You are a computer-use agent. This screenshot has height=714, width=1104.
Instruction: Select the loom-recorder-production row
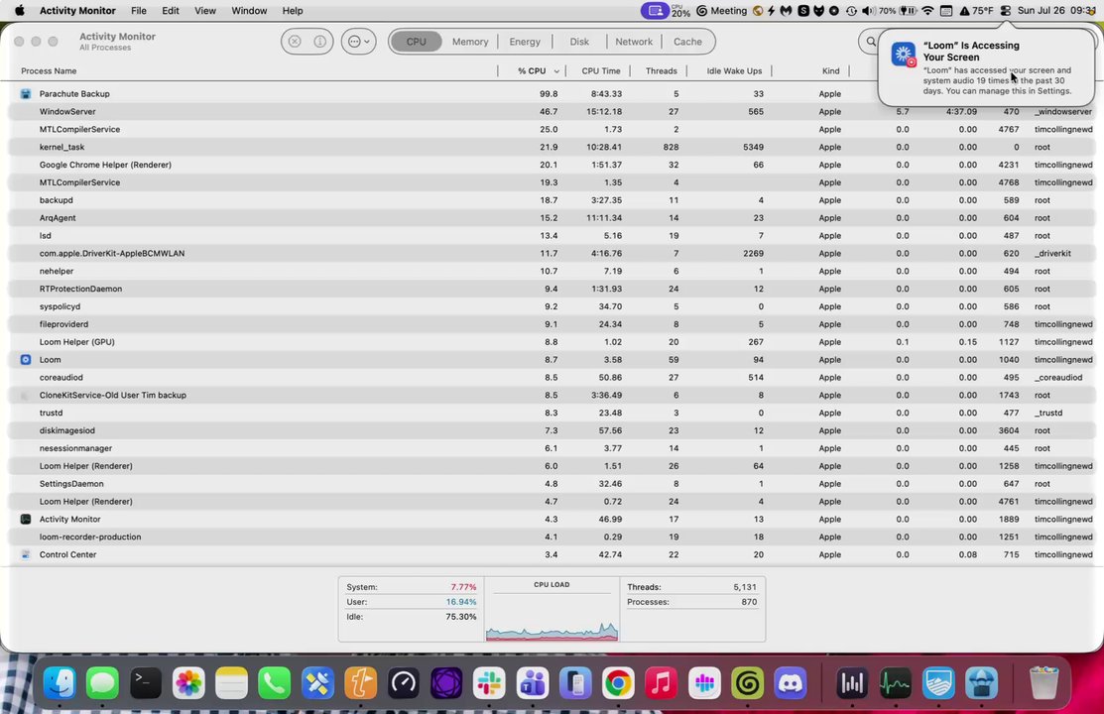click(x=552, y=536)
